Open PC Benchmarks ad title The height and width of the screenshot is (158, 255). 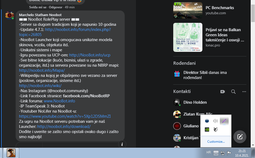tap(220, 8)
